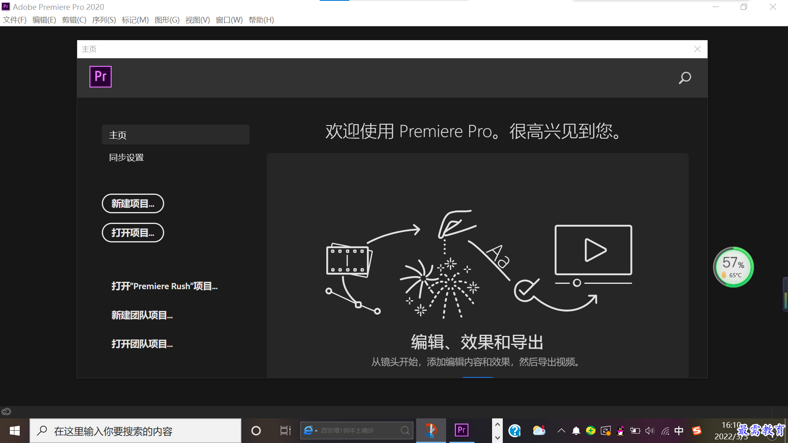Click the blue question mark help icon
788x443 pixels.
coord(515,431)
